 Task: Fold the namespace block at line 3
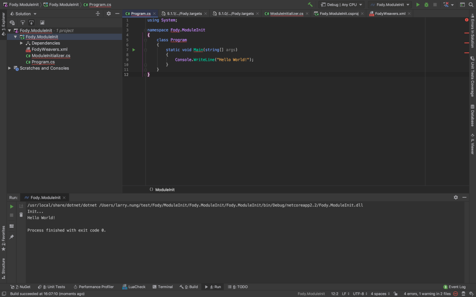[x=145, y=30]
